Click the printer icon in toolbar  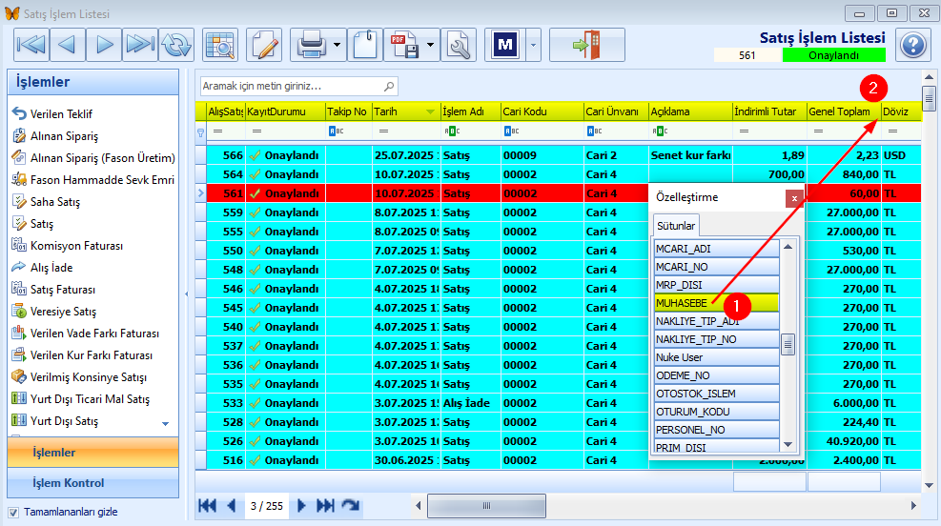313,45
